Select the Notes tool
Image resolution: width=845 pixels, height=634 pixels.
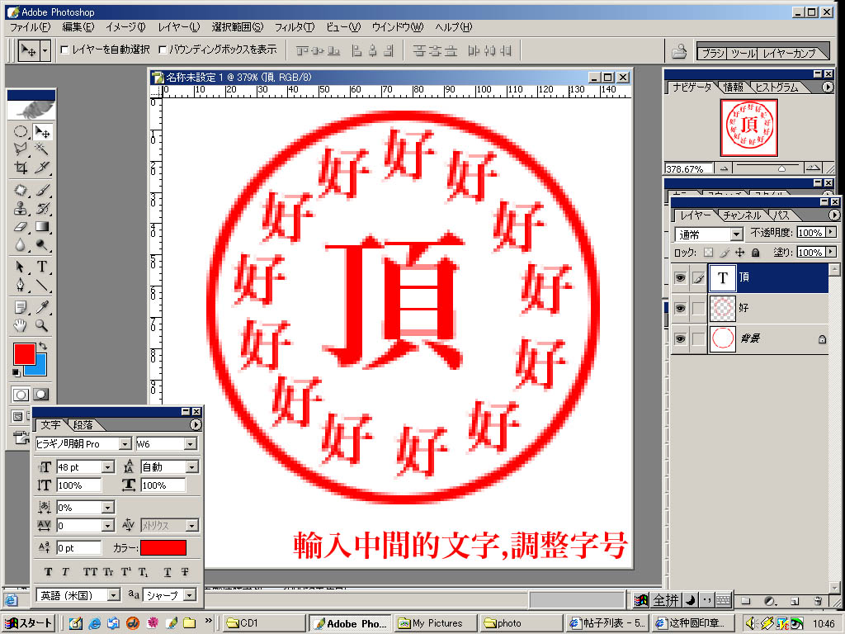pyautogui.click(x=21, y=307)
